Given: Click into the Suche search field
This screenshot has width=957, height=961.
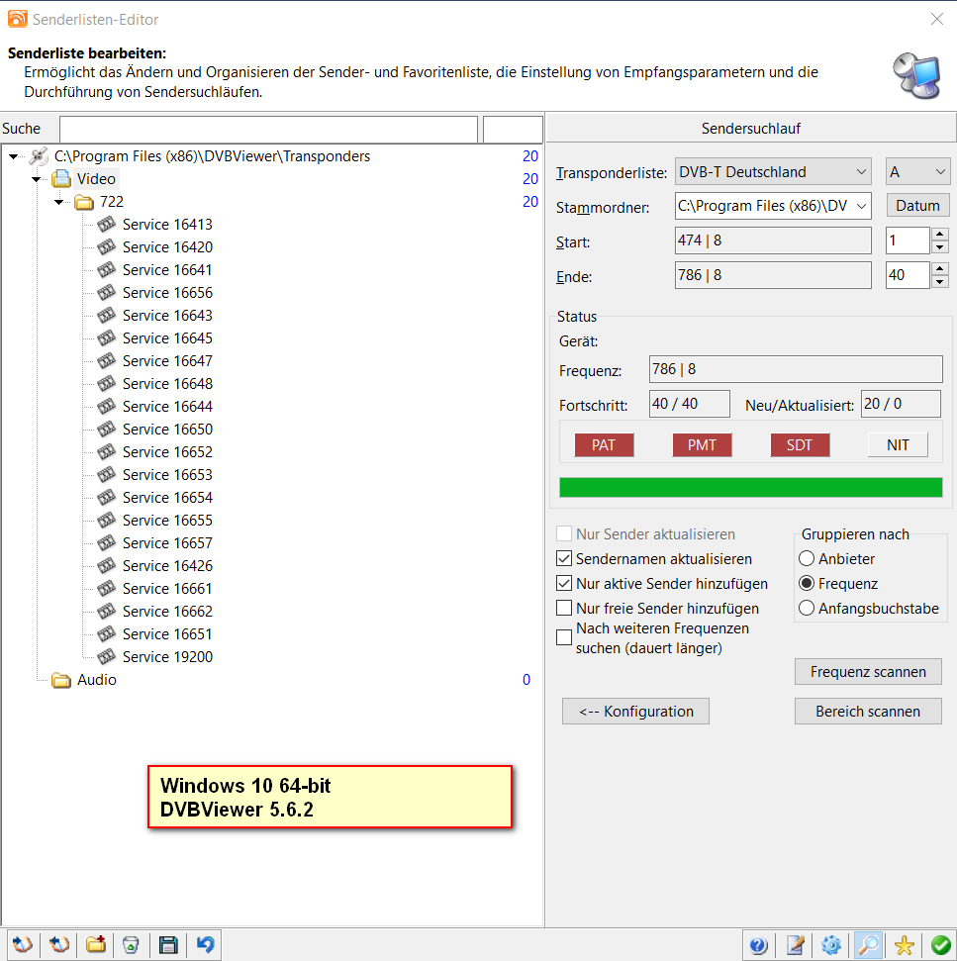Looking at the screenshot, I should 268,130.
